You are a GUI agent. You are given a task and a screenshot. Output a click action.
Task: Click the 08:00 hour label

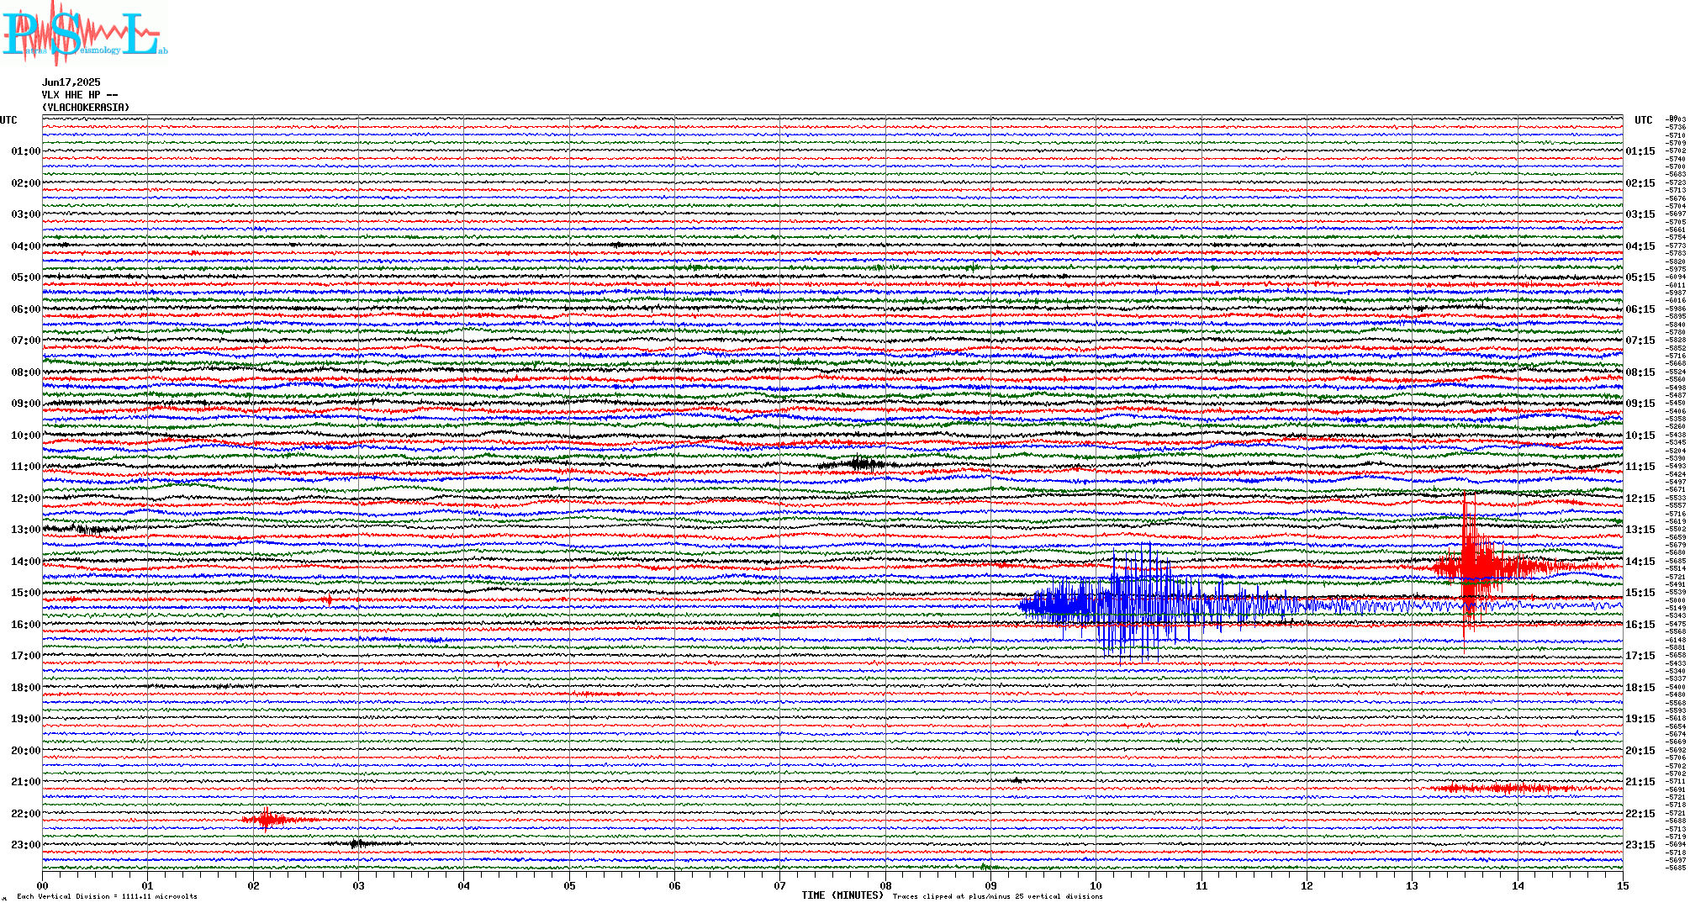pos(25,372)
